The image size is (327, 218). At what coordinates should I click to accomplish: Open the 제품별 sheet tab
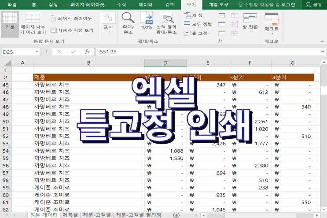click(x=70, y=215)
